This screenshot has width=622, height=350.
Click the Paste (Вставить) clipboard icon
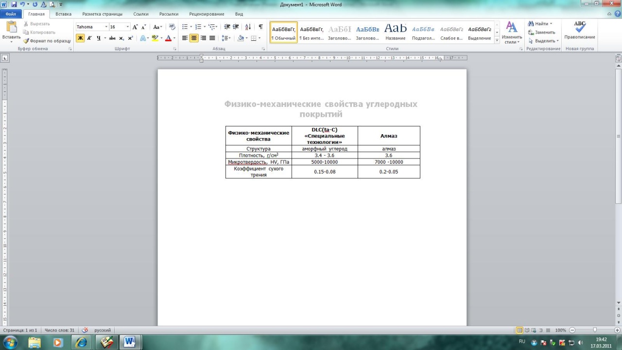(11, 30)
